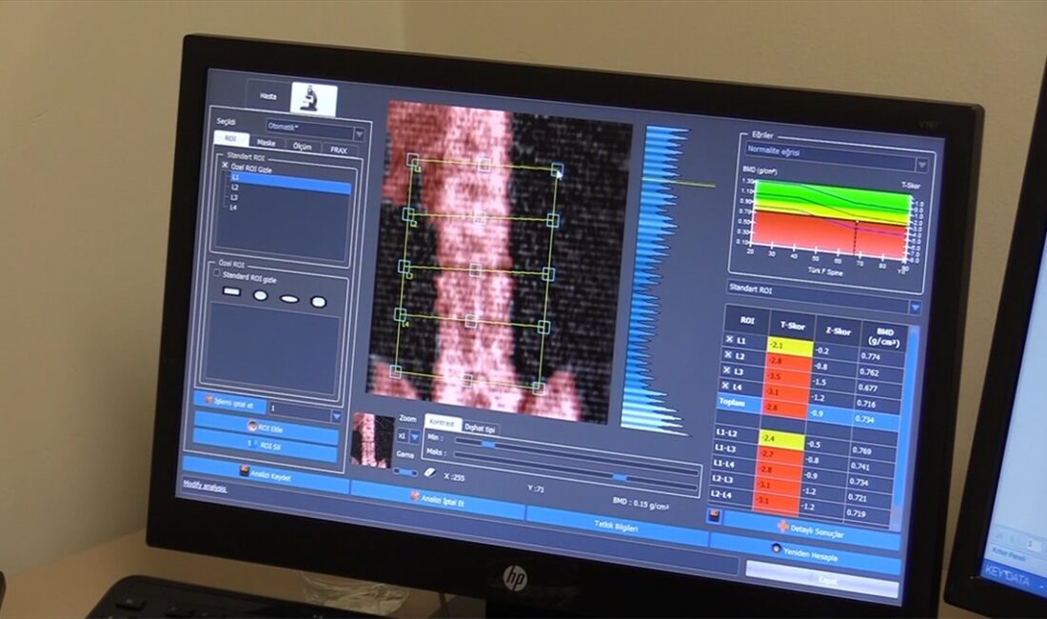Select the rectangle custom ROI shape

[x=231, y=291]
